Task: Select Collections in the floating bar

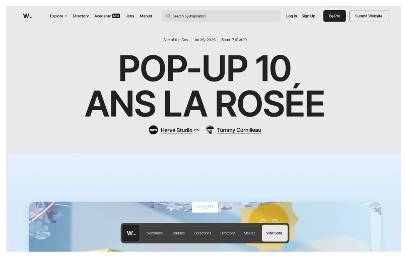Action: tap(202, 233)
